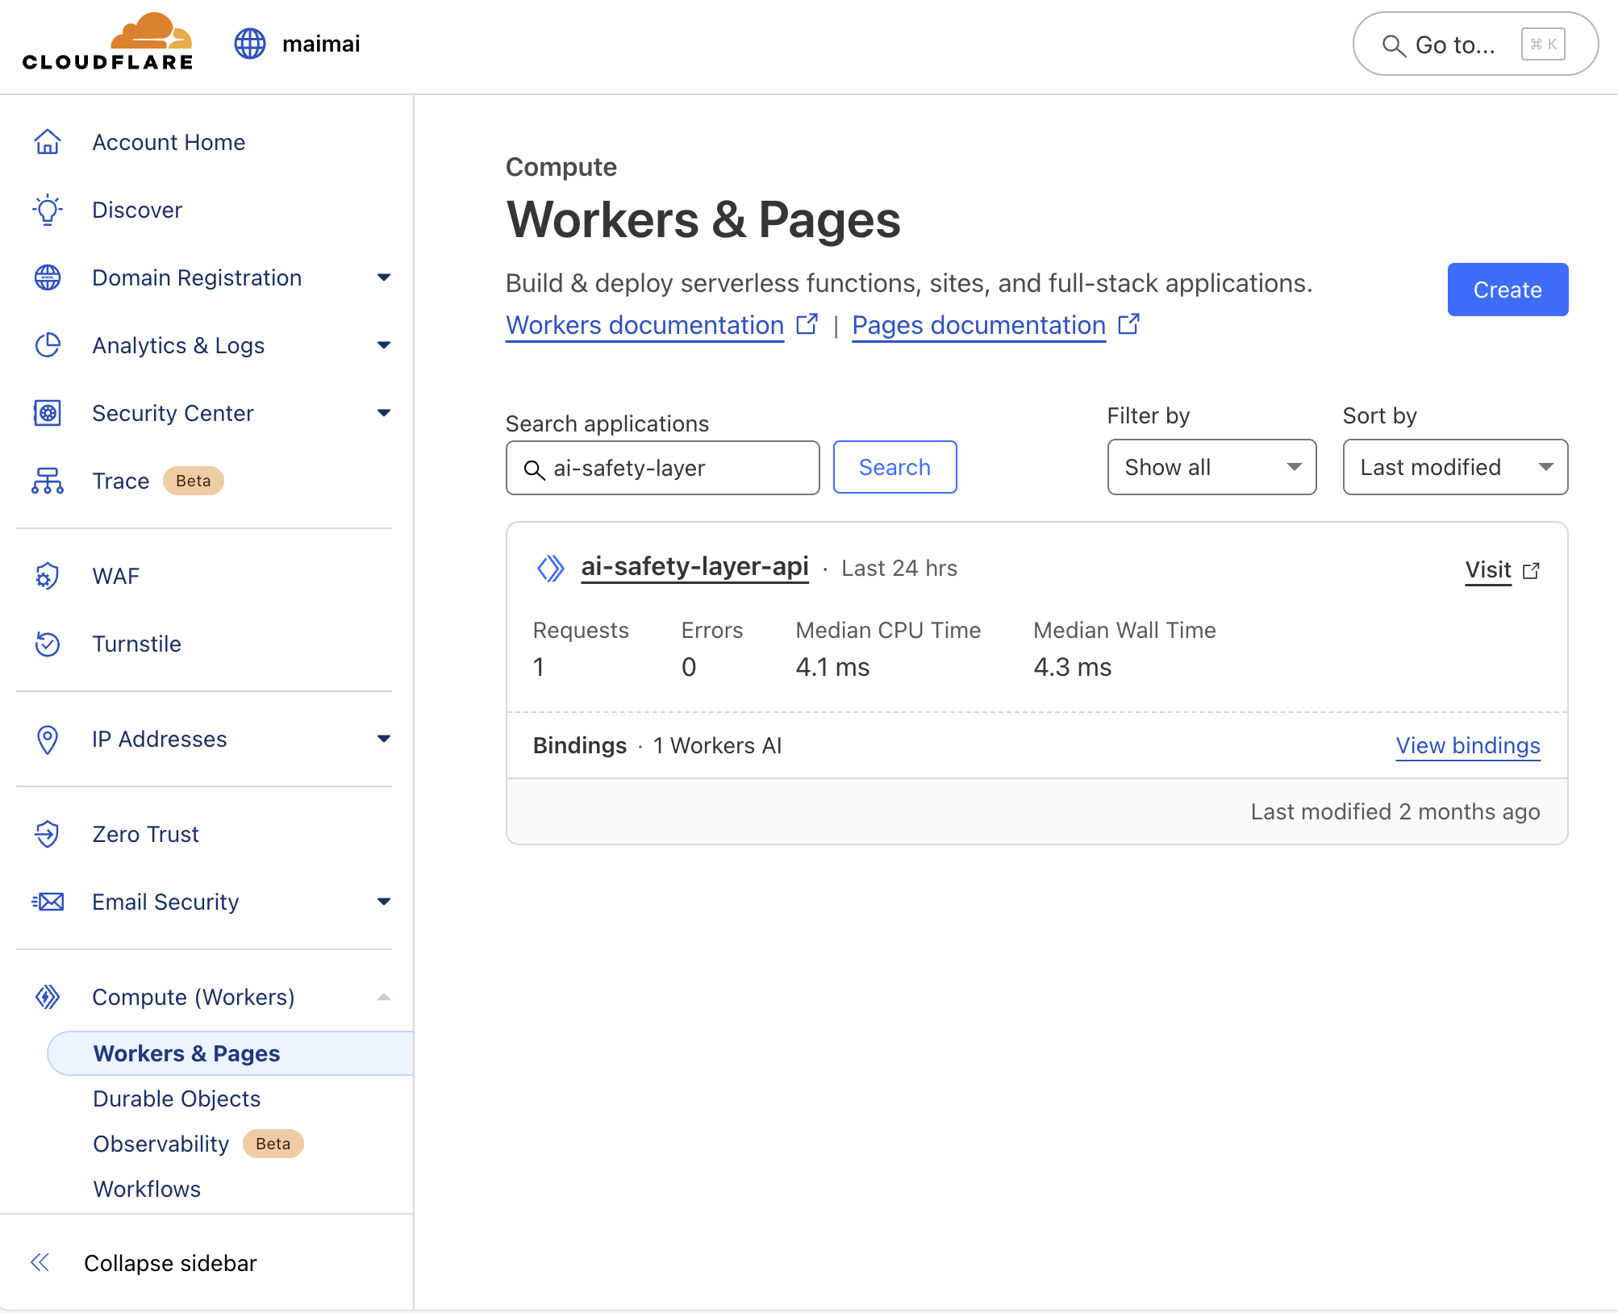
Task: Open Zero Trust in the sidebar
Action: pyautogui.click(x=145, y=834)
